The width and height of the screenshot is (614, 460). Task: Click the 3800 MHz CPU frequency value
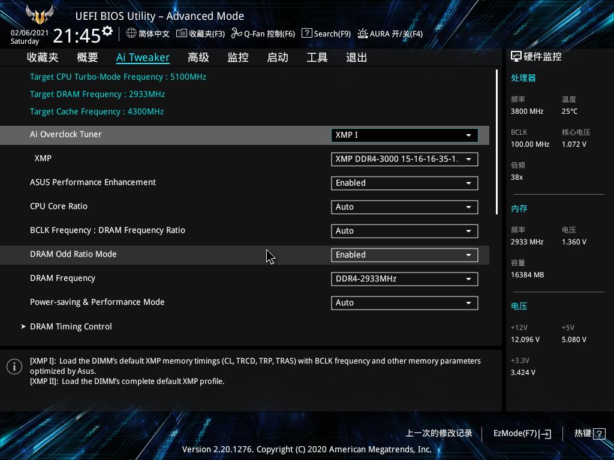click(x=527, y=111)
